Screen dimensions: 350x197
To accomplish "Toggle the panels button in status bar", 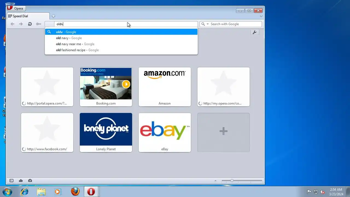I will (x=11, y=181).
